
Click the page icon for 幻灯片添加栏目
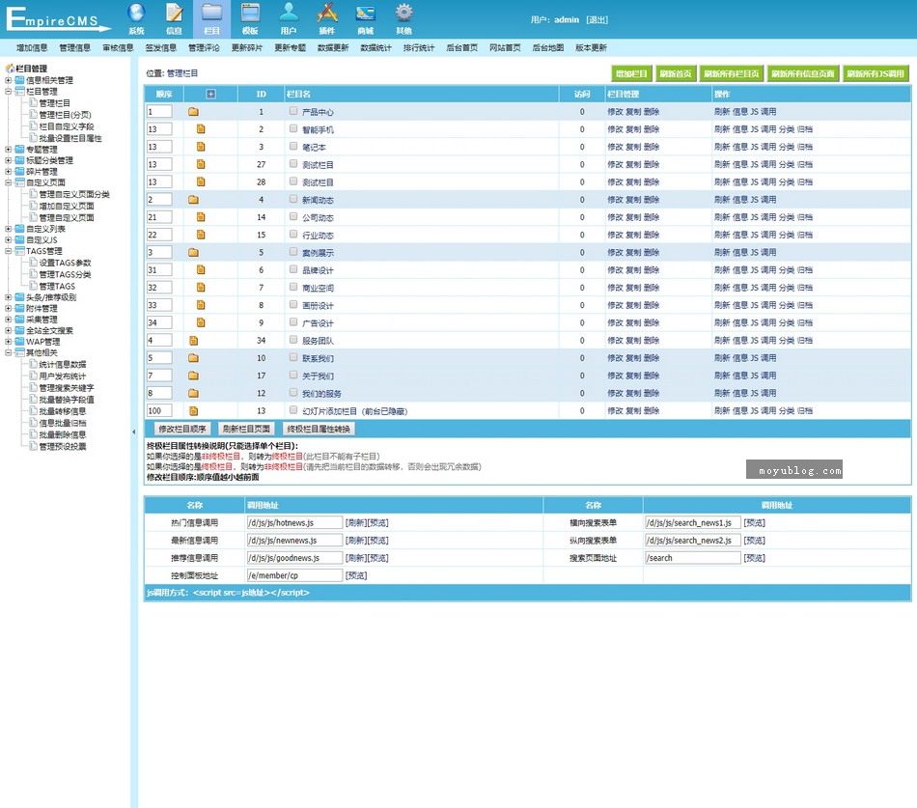click(x=194, y=410)
